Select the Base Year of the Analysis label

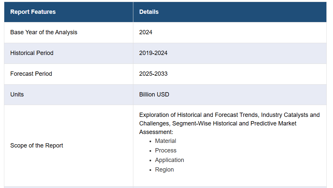(x=44, y=32)
